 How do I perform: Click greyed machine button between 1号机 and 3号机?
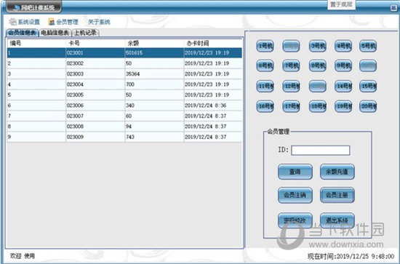(x=291, y=46)
